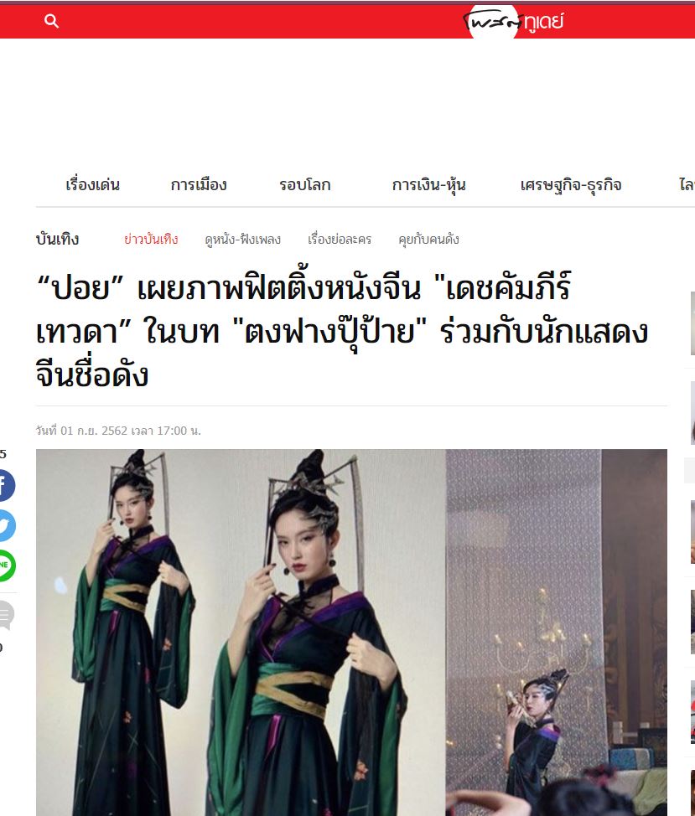Click the article headline about ปอย
Image resolution: width=695 pixels, height=816 pixels.
pos(342,330)
